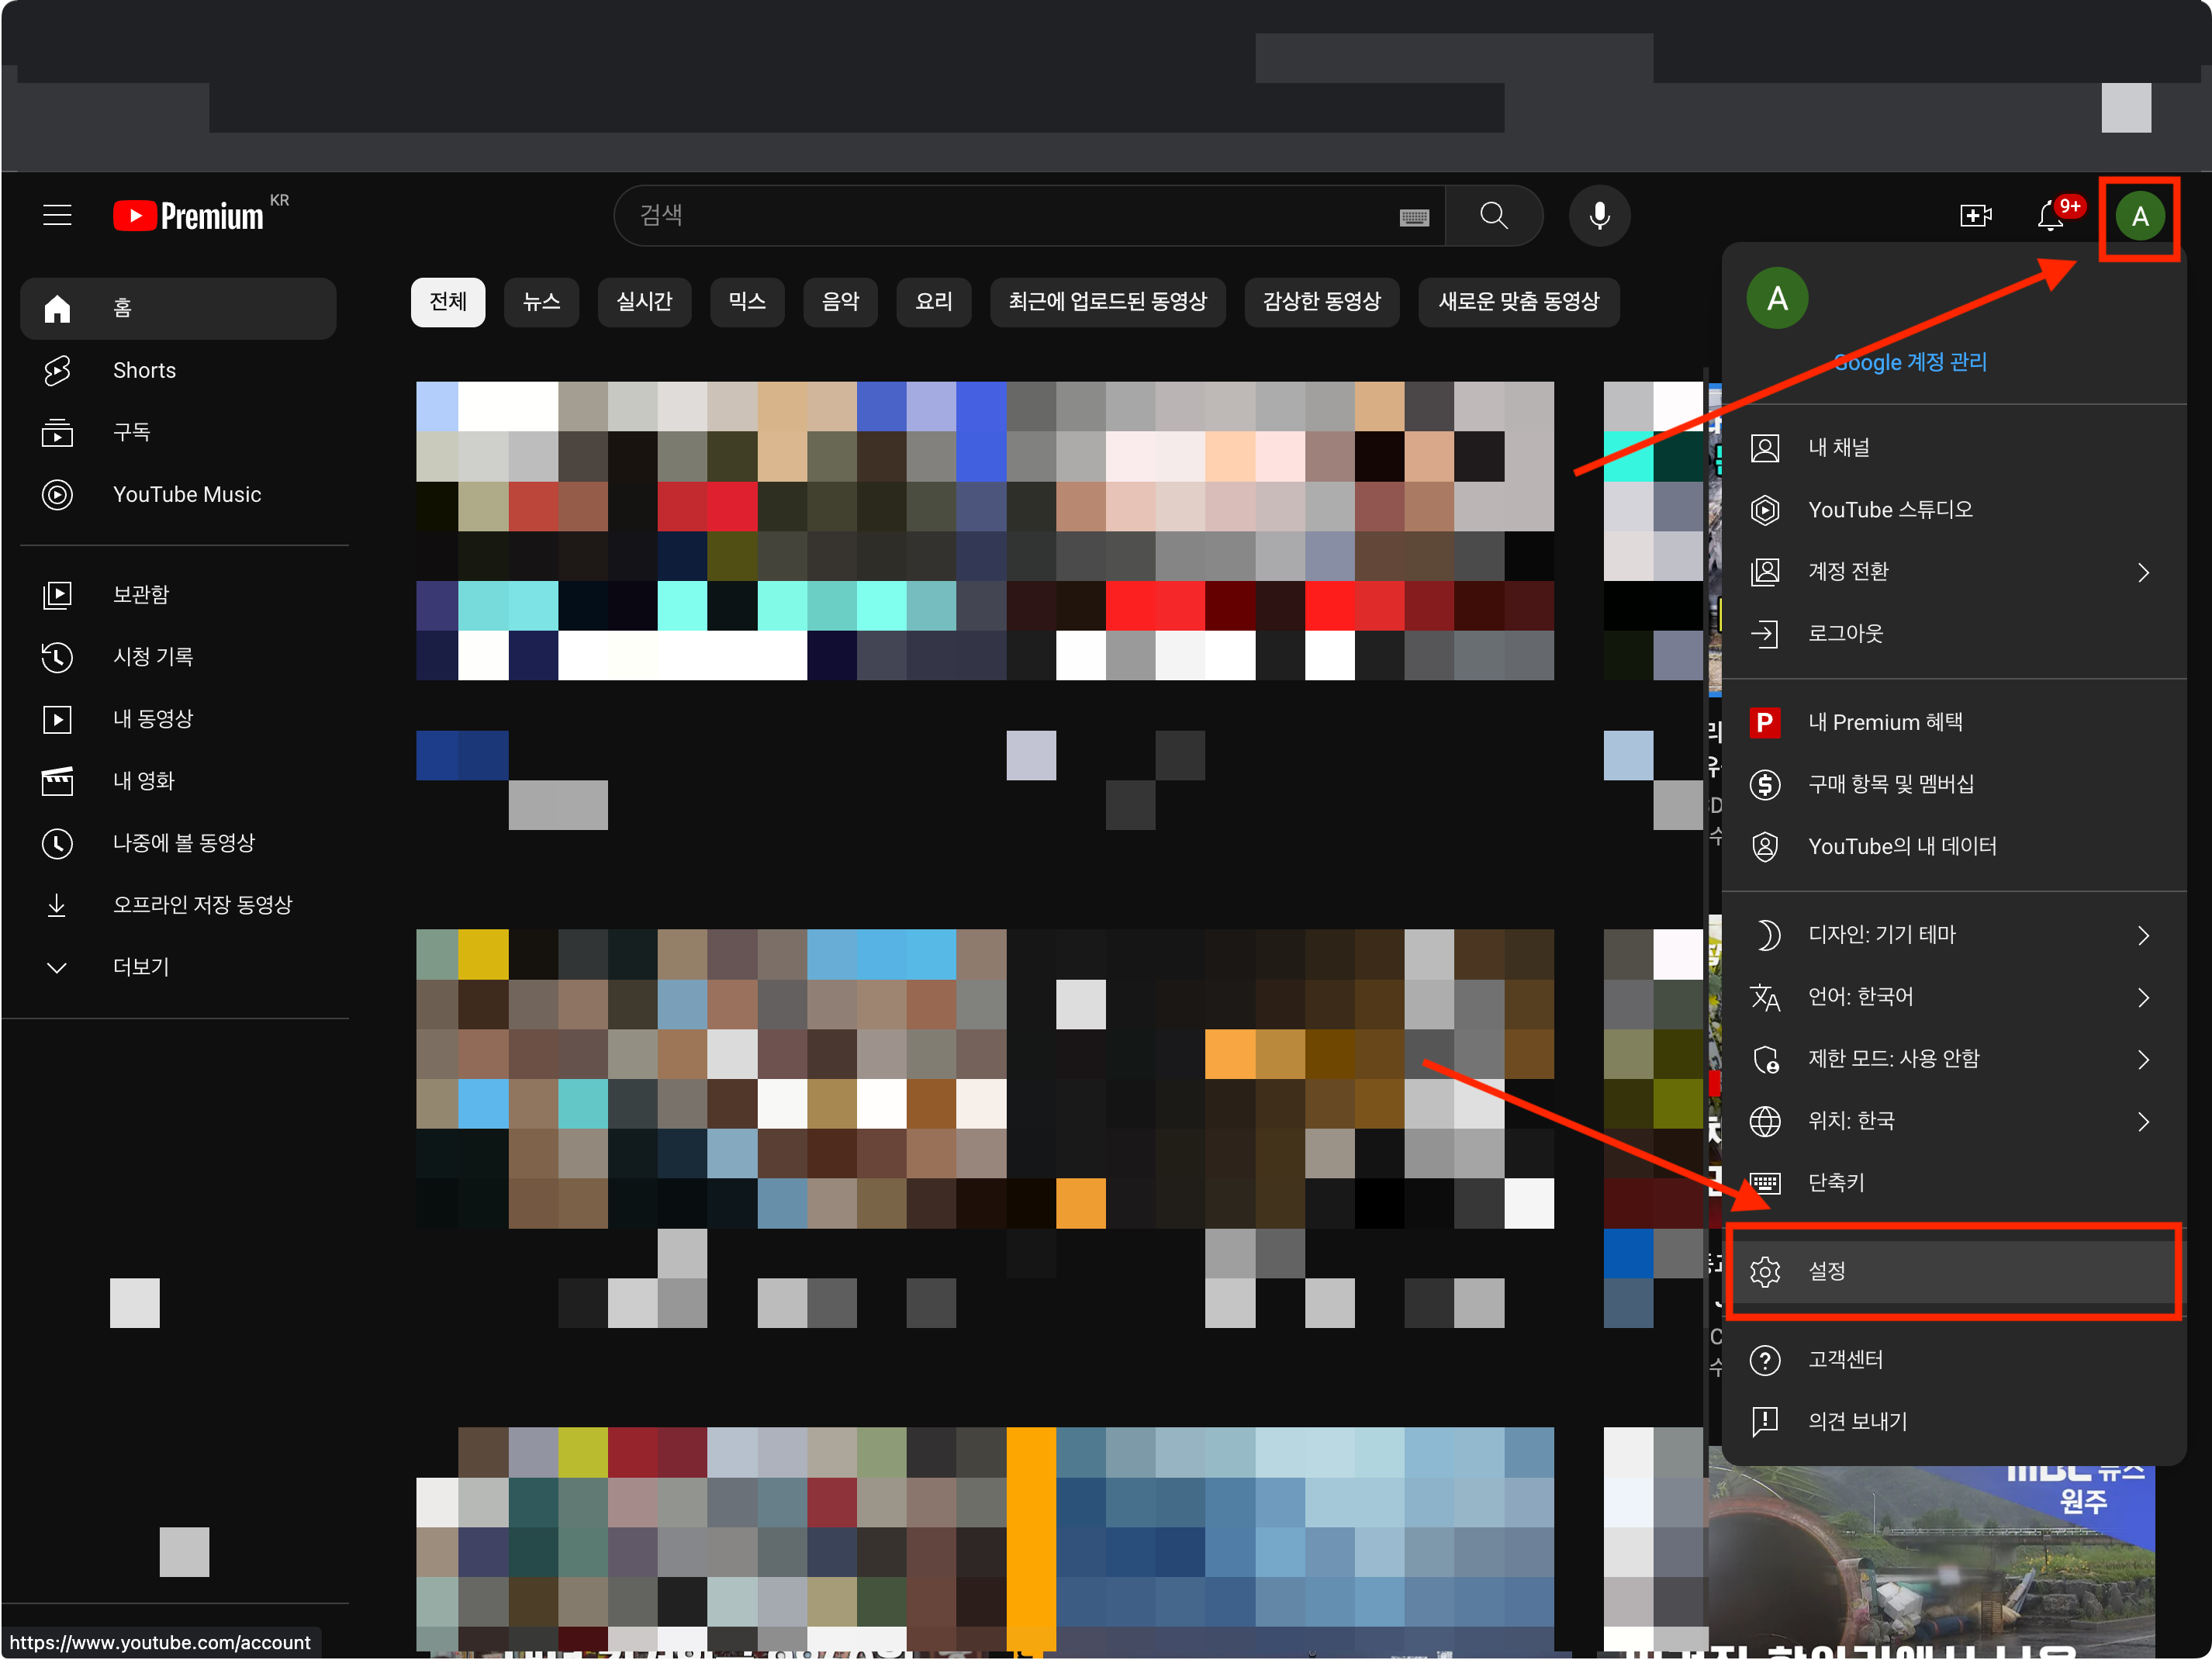Click the 검색 search input field
This screenshot has height=1660, width=2212.
click(x=1000, y=215)
